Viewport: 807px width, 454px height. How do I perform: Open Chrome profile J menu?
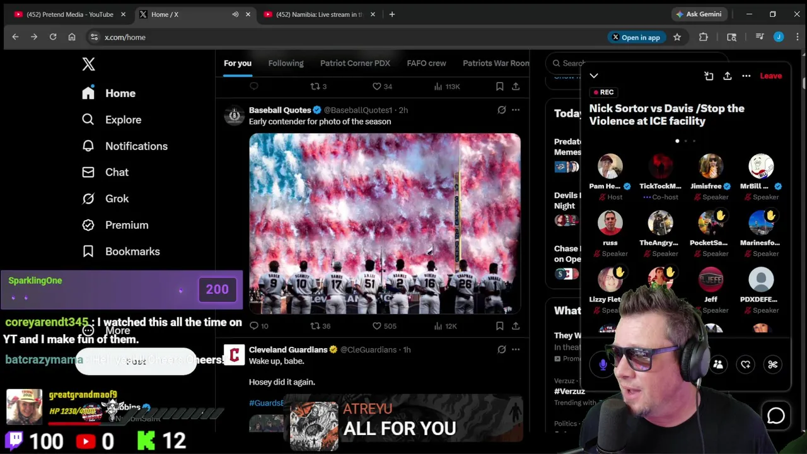(779, 37)
